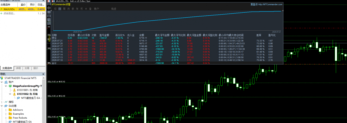Click the Advisors folder icon
This screenshot has width=347, height=123.
tap(10, 110)
